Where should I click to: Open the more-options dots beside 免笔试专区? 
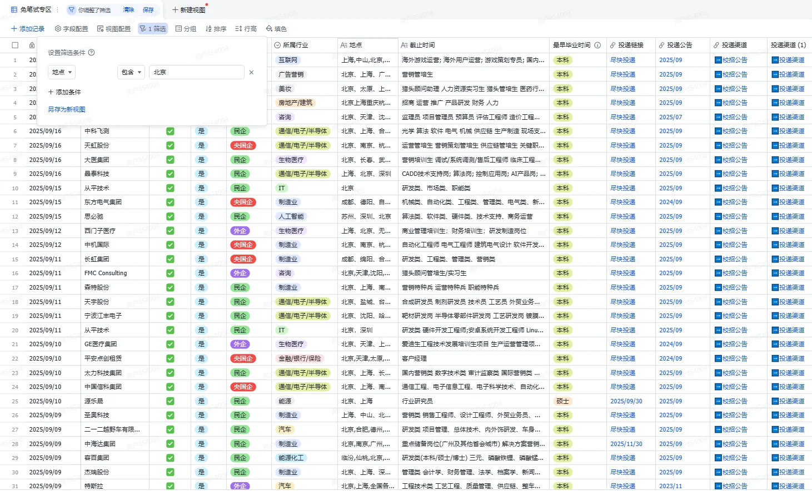[57, 10]
